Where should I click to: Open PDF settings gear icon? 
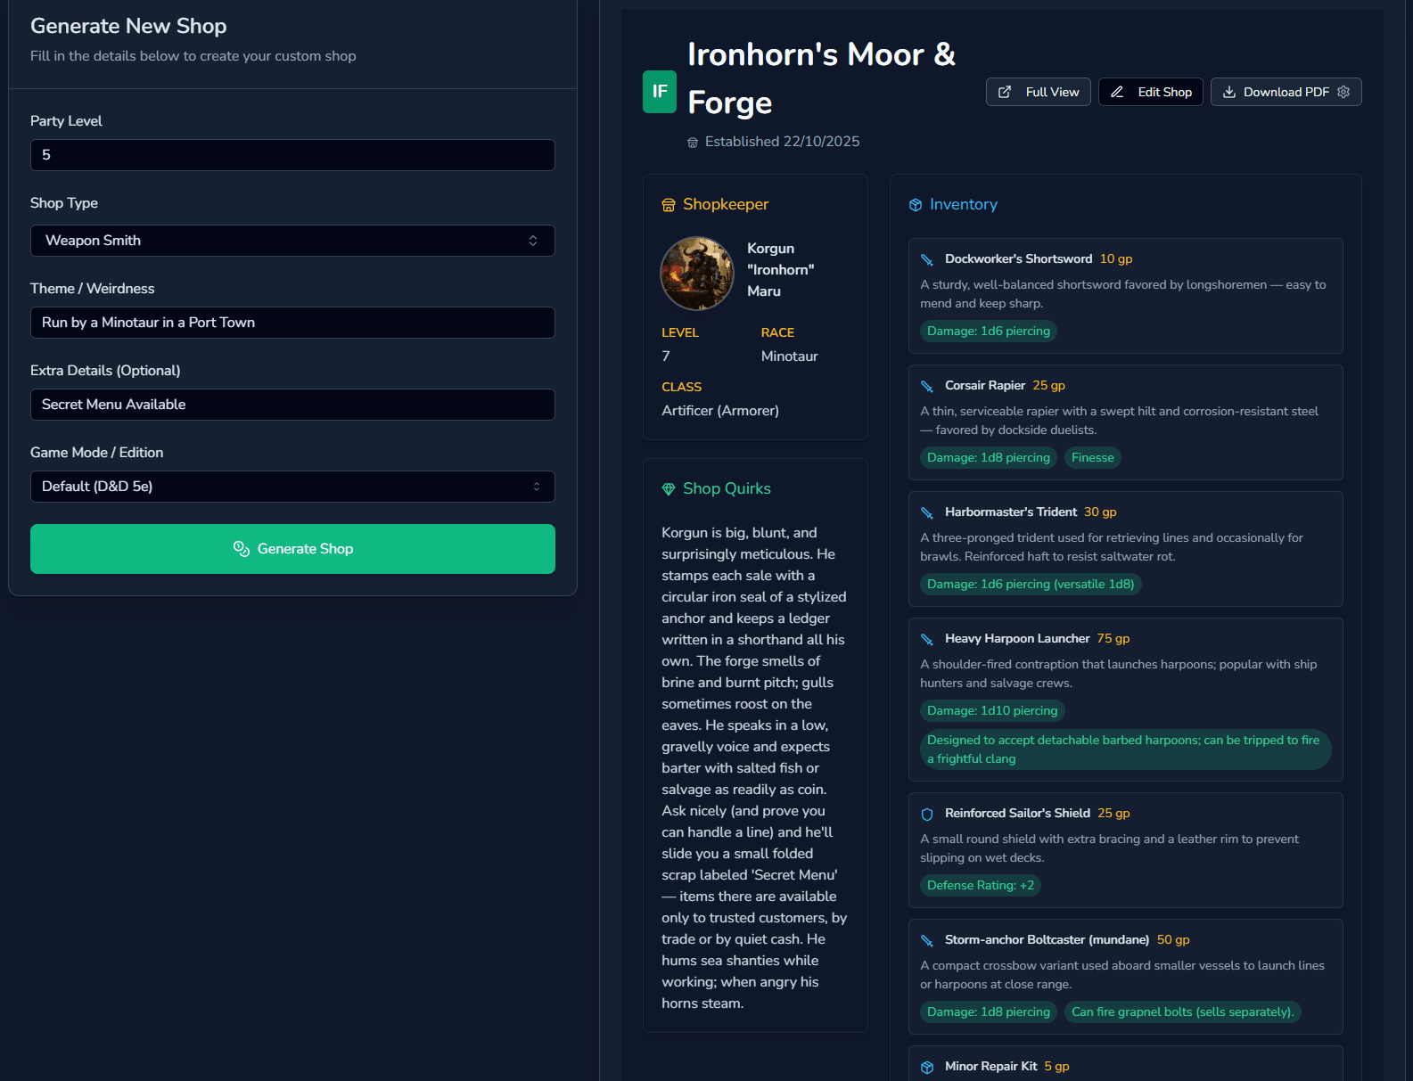click(x=1343, y=92)
